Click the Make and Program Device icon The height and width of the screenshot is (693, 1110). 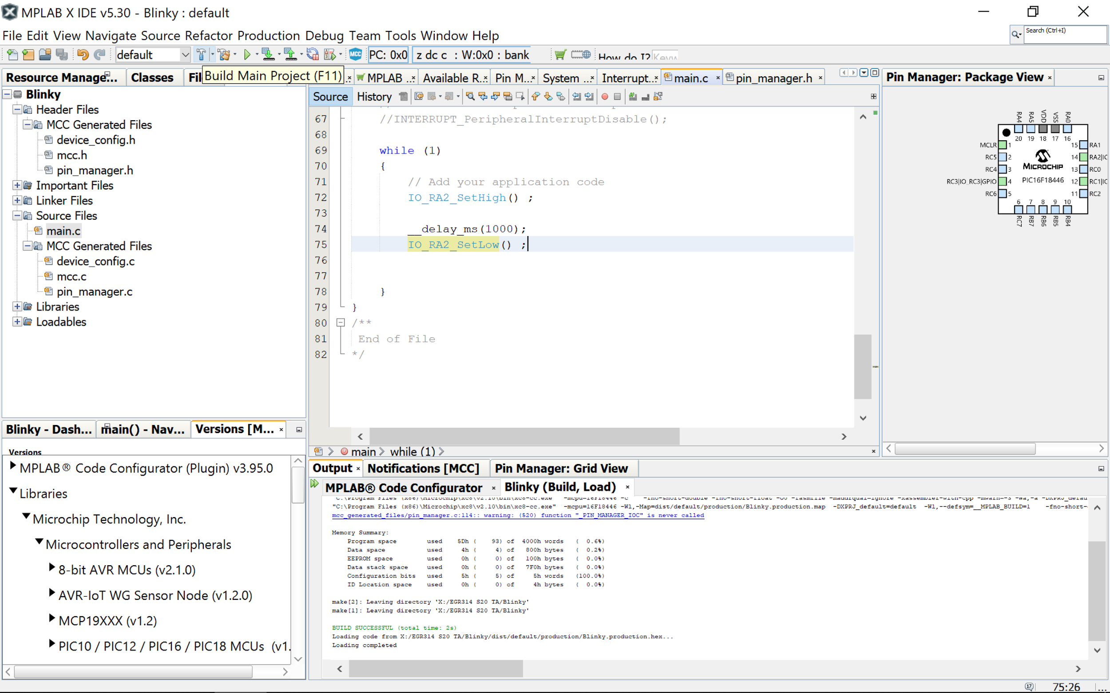[268, 55]
